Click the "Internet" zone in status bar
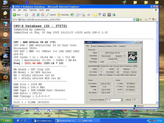Viewport: 164px width, 123px height. [139, 106]
